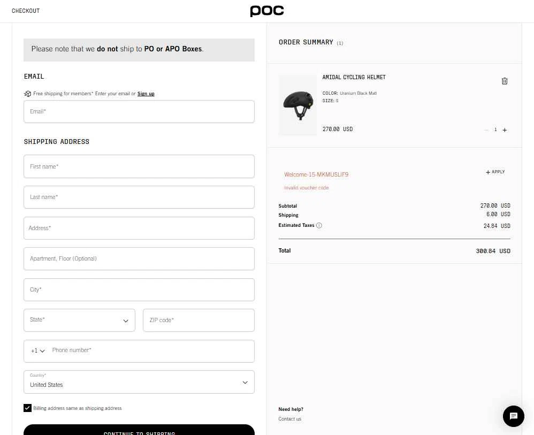Click the CHECKOUT header text

tap(26, 11)
